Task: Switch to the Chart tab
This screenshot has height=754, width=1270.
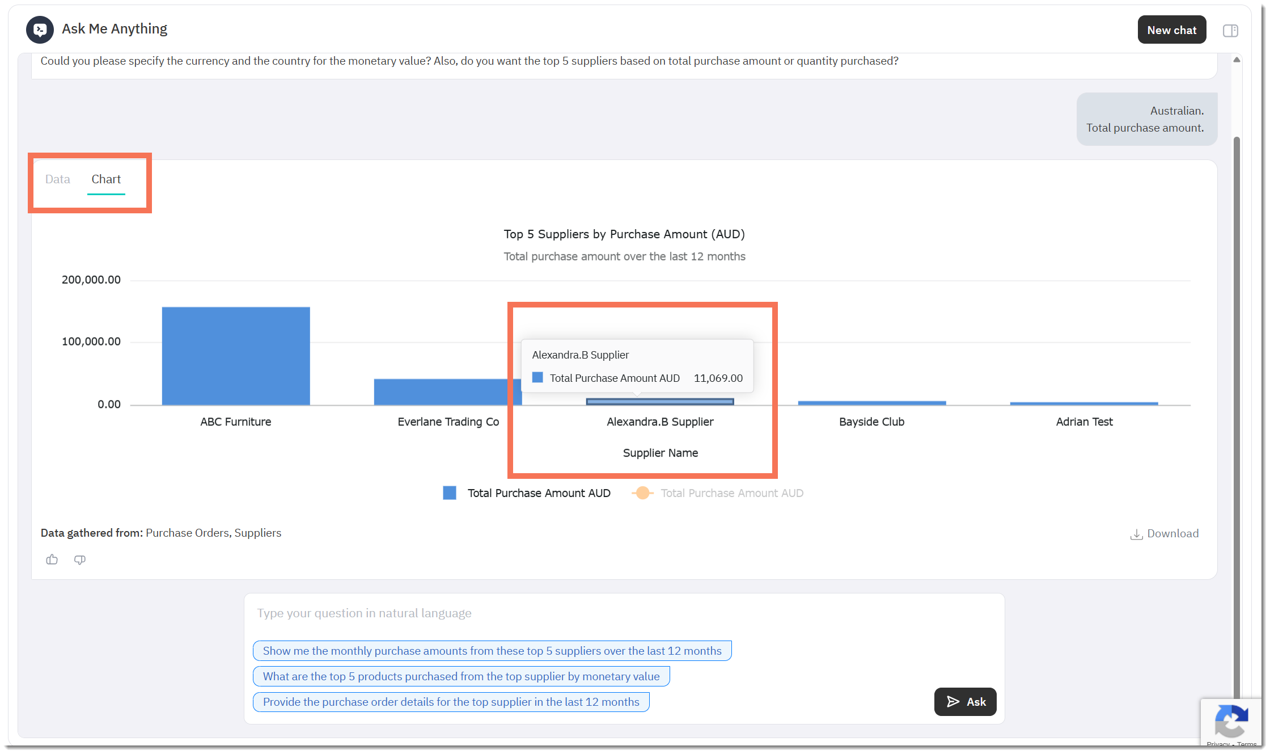Action: 106,179
